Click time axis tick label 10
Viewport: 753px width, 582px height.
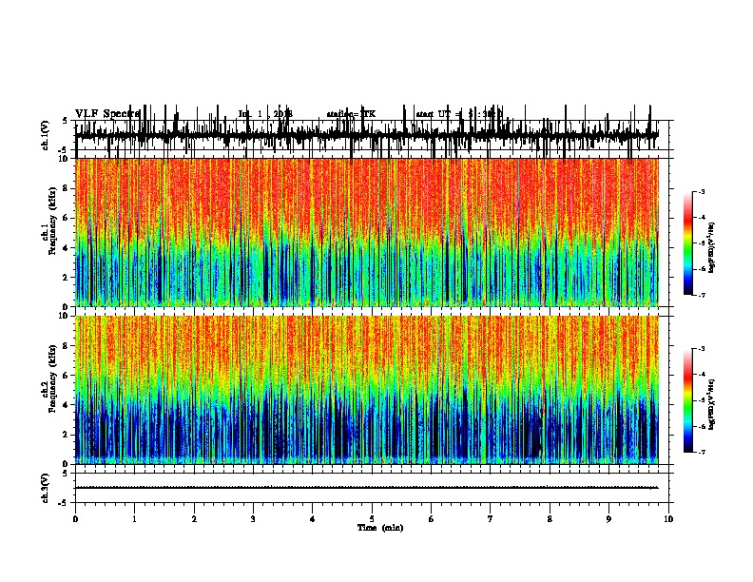click(668, 519)
